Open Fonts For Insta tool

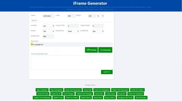click(43, 94)
